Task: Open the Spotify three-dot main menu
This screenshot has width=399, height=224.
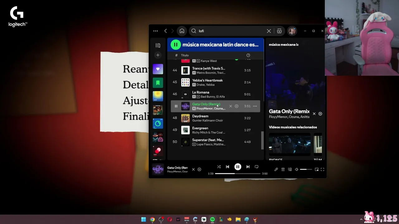Action: [x=156, y=31]
